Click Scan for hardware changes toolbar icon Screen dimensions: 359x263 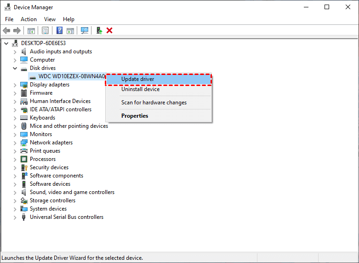pos(85,30)
